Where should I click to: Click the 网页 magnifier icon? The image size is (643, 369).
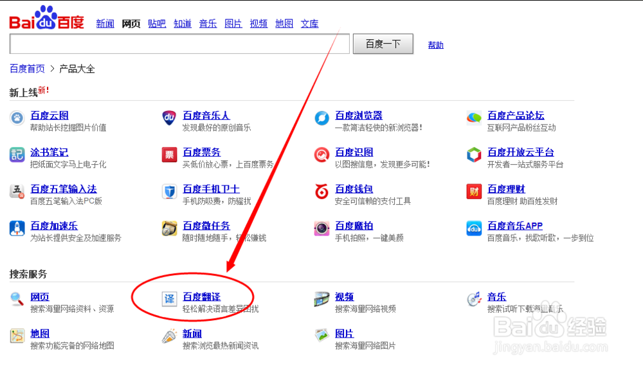[x=17, y=299]
